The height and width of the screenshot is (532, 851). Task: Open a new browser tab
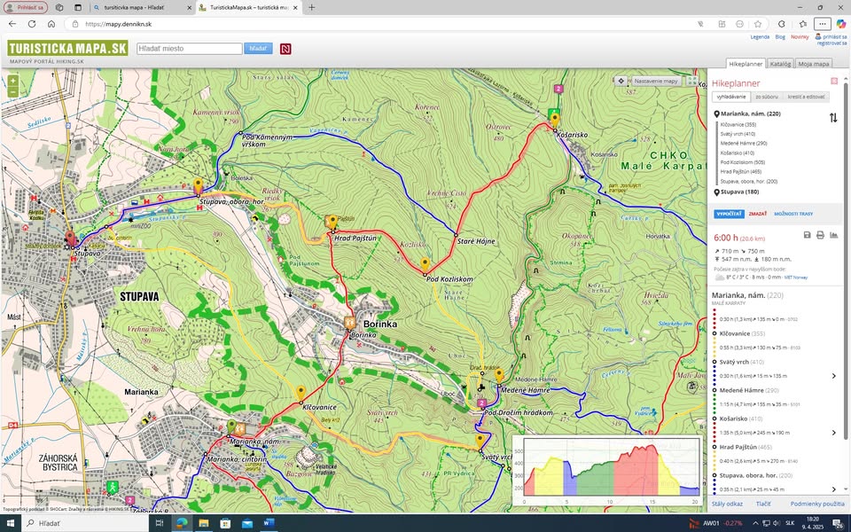pos(311,8)
